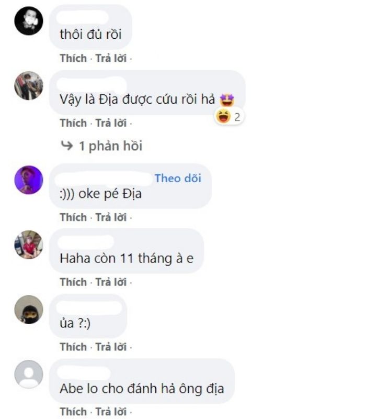Like the 'ủa ?:)' comment
Image resolution: width=366 pixels, height=419 pixels.
73,347
